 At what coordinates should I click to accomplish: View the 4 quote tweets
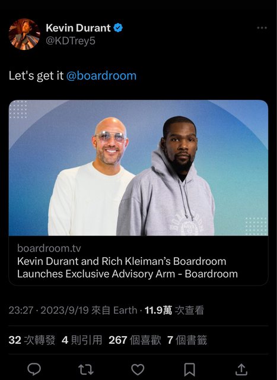tap(82, 340)
